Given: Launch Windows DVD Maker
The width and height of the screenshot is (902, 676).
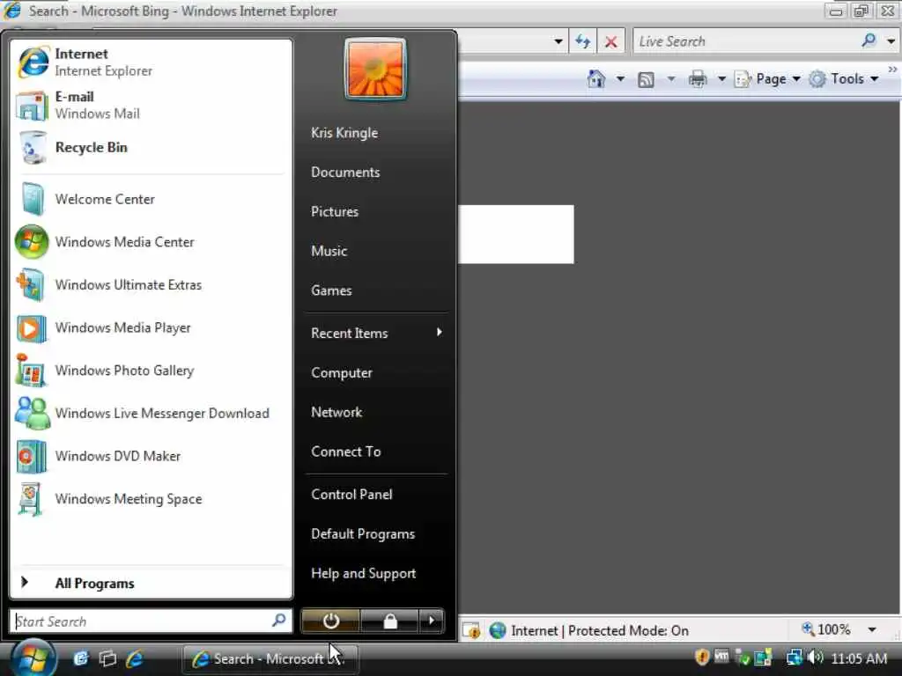Looking at the screenshot, I should point(151,456).
